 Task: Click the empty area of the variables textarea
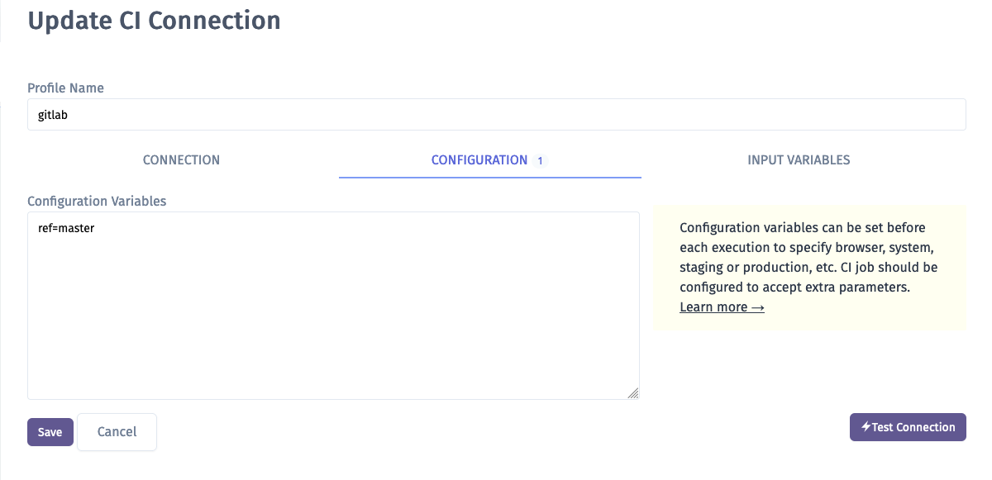coord(333,322)
